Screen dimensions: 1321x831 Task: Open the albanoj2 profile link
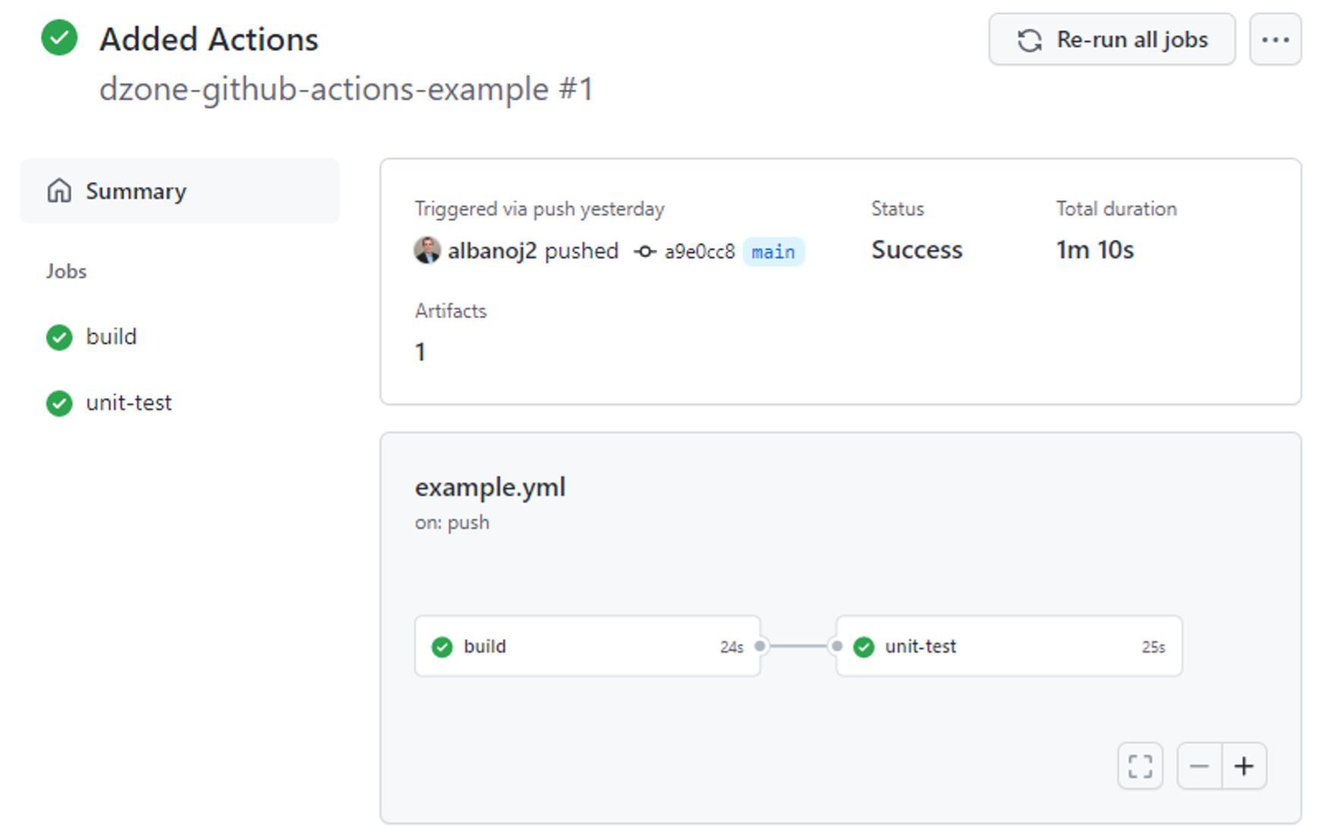492,251
